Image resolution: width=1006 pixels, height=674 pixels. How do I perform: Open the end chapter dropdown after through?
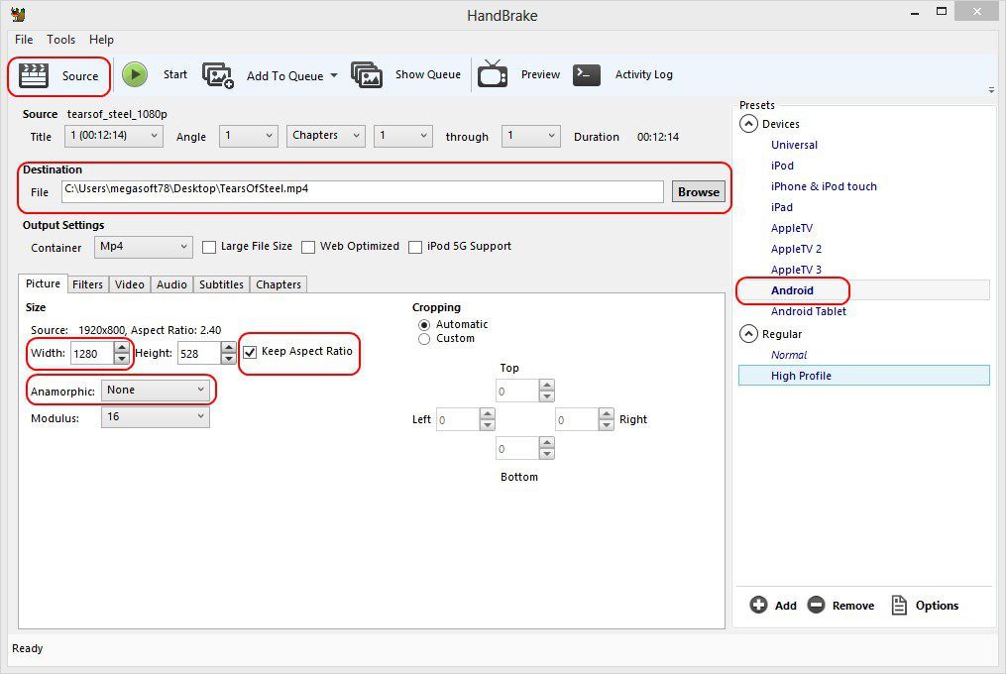click(530, 136)
